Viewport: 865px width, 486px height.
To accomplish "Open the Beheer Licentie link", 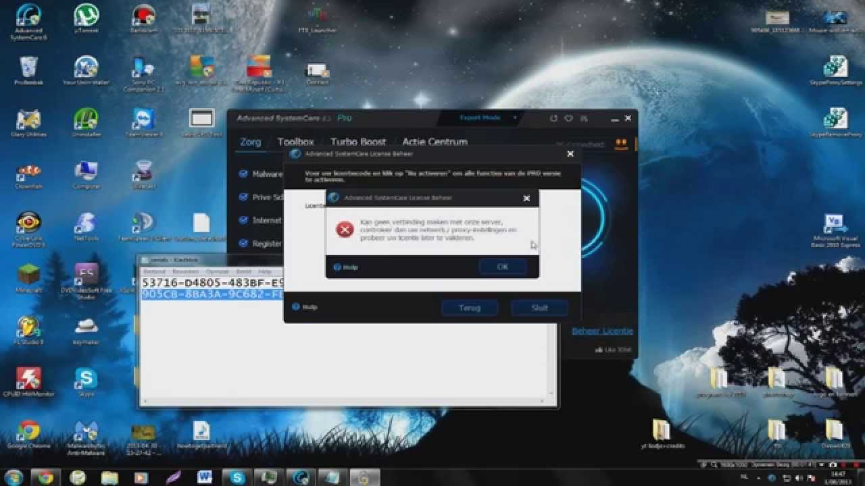I will pyautogui.click(x=602, y=331).
